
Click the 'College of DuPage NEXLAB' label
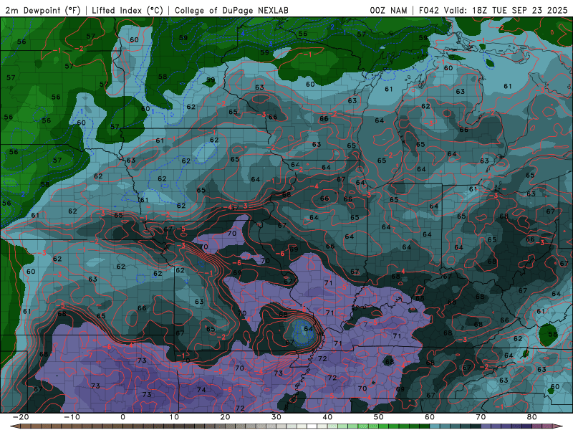[x=231, y=10]
